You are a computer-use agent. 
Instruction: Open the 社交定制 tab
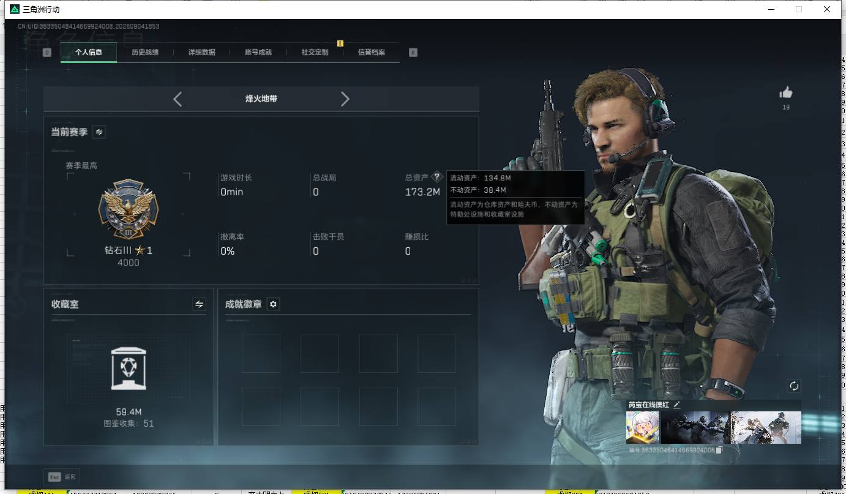(315, 52)
